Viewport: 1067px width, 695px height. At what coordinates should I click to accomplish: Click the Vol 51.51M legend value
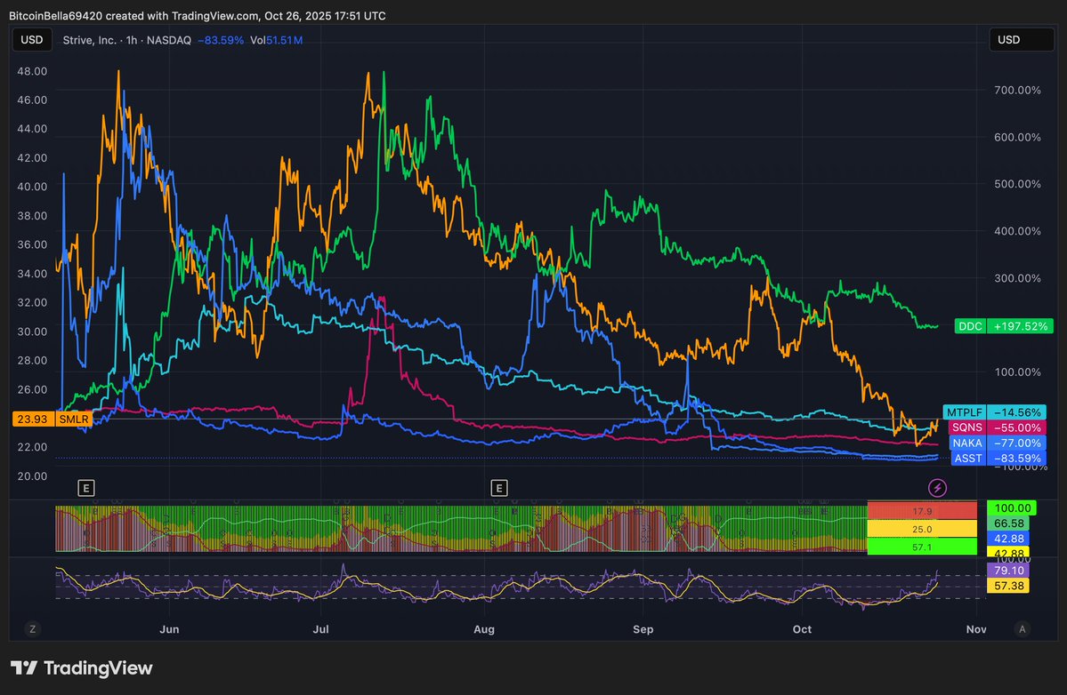(276, 40)
